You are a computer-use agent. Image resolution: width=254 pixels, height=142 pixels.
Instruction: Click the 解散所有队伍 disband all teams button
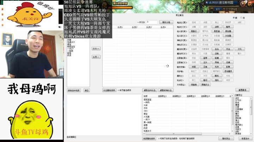tap(166, 90)
